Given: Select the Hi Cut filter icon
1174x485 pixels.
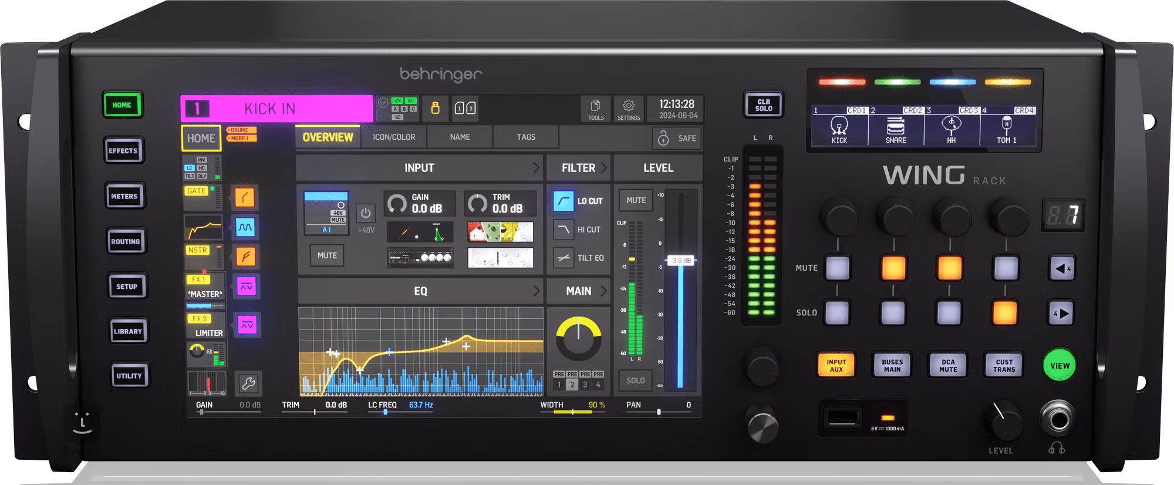Looking at the screenshot, I should tap(564, 230).
